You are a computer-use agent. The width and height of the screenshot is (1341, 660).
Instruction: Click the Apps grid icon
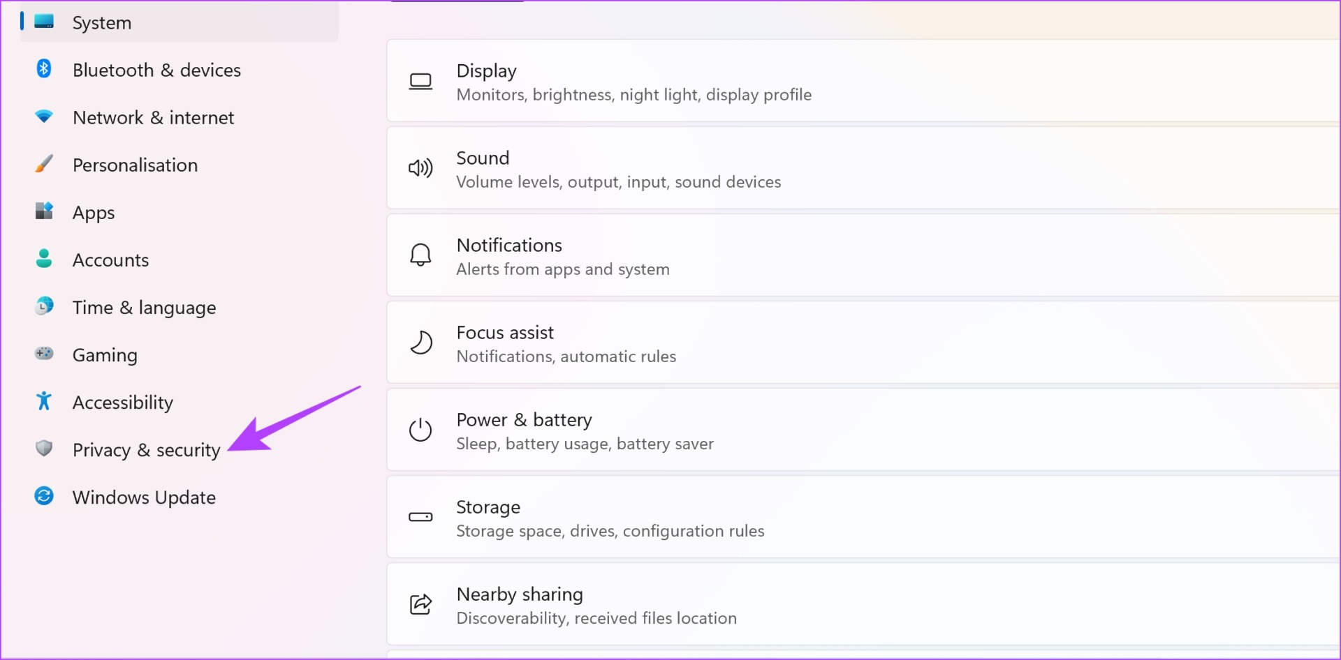[x=44, y=211]
